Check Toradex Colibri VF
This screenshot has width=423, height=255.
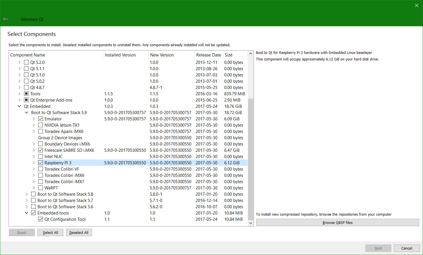click(41, 169)
